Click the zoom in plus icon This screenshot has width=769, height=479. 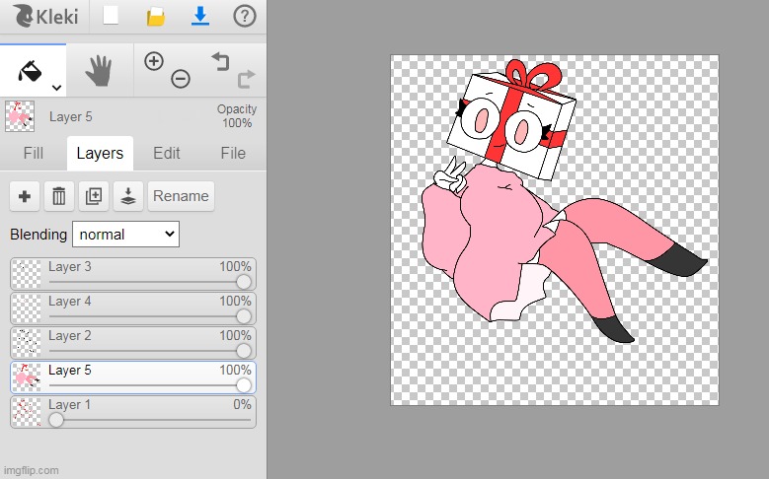pos(154,61)
